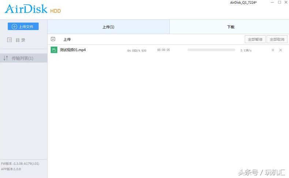The height and width of the screenshot is (178, 289).
Task: Maximize the AirDisk window
Action: [x=279, y=2]
